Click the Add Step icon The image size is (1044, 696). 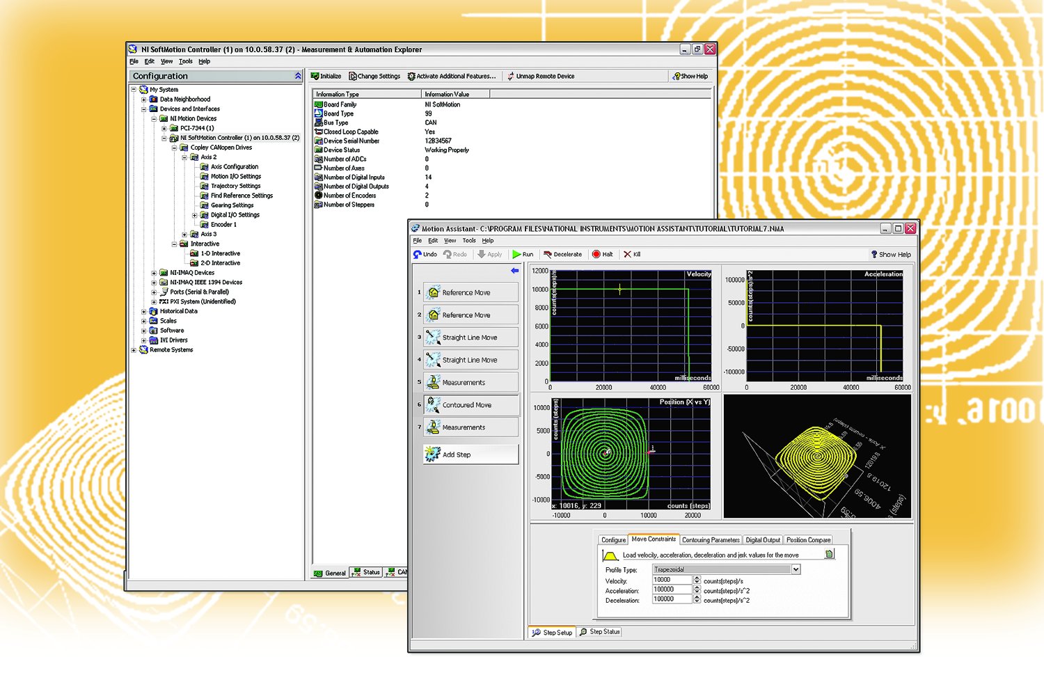click(x=432, y=453)
